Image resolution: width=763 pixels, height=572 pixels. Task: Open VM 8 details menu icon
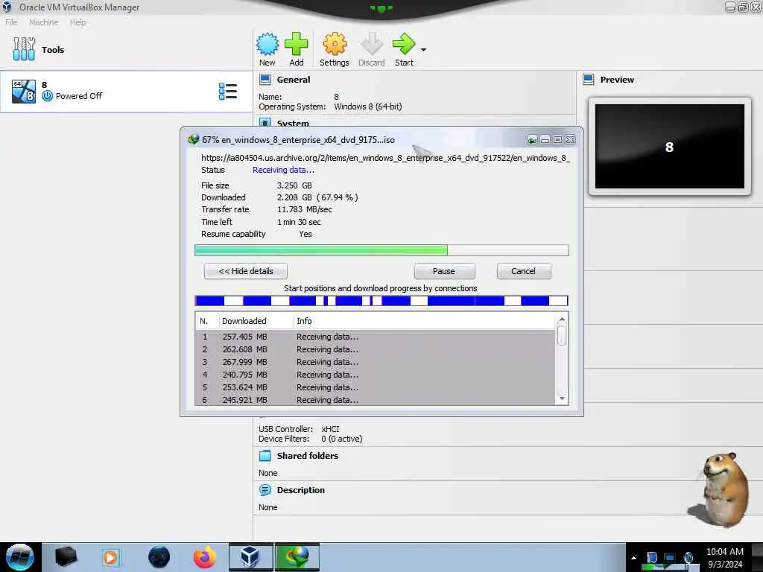[x=228, y=92]
